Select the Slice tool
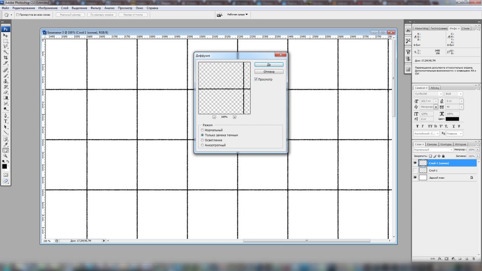 tap(6, 63)
